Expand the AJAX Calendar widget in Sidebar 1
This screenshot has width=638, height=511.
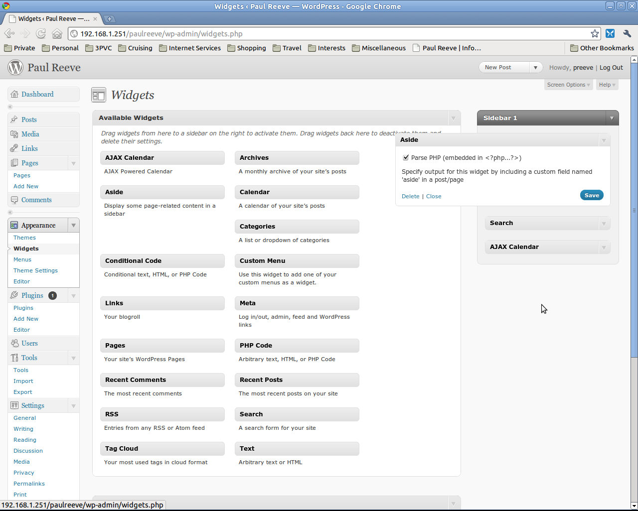coord(604,247)
